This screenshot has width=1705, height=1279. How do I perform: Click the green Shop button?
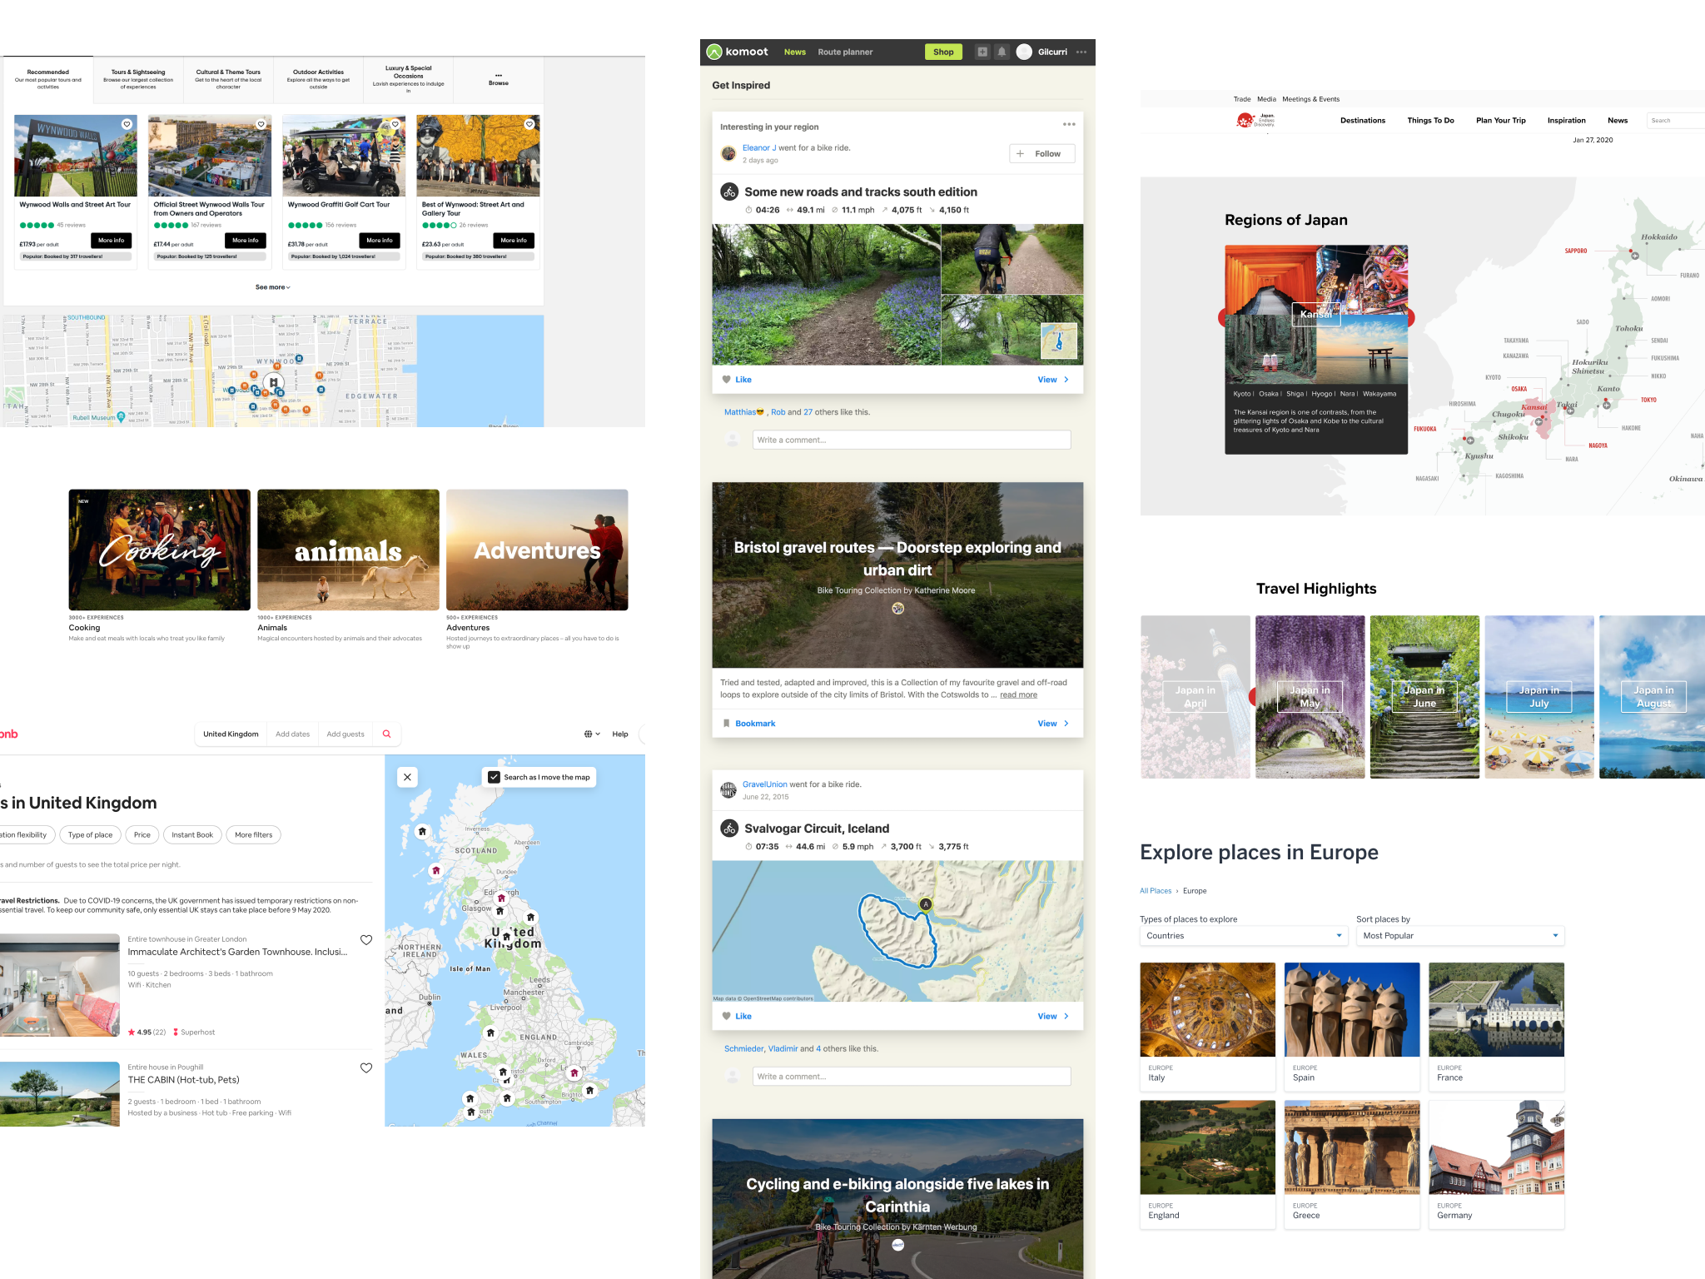click(943, 52)
